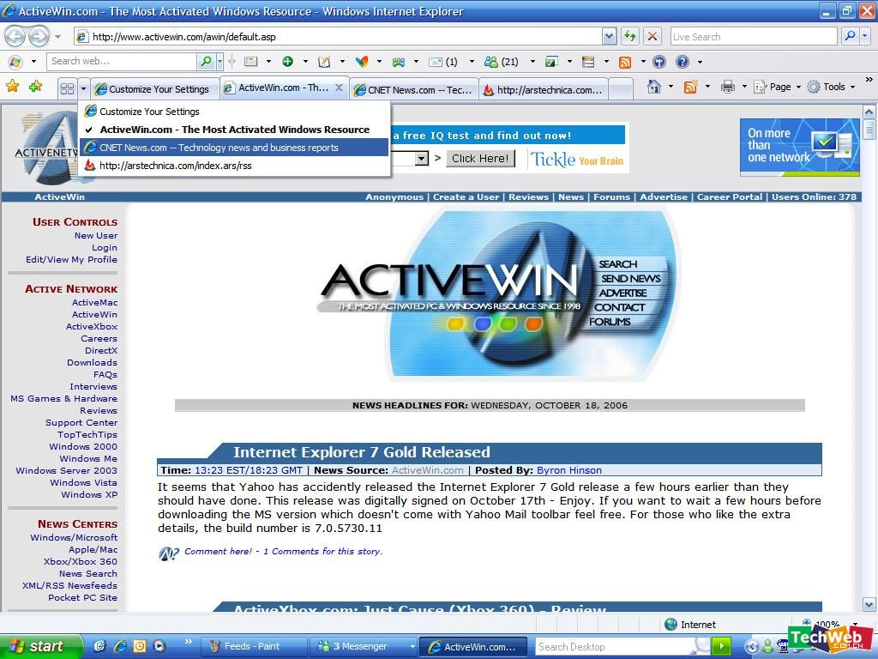Click the green Refresh page icon
The image size is (878, 659).
[x=630, y=36]
